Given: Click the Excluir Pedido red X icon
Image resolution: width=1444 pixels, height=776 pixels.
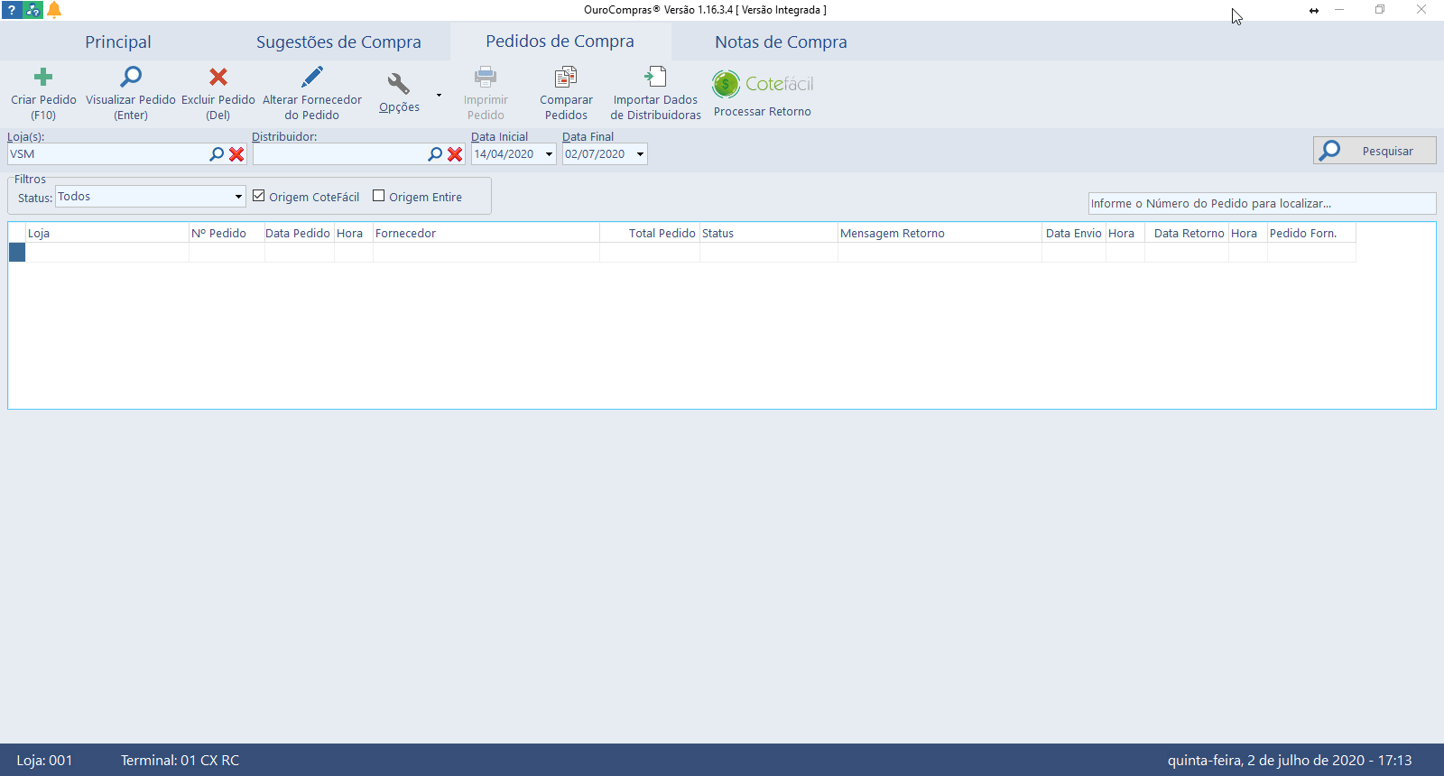Looking at the screenshot, I should [x=218, y=78].
